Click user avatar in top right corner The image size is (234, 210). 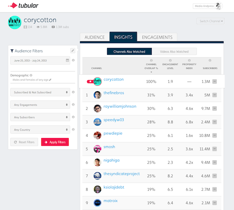(x=219, y=6)
